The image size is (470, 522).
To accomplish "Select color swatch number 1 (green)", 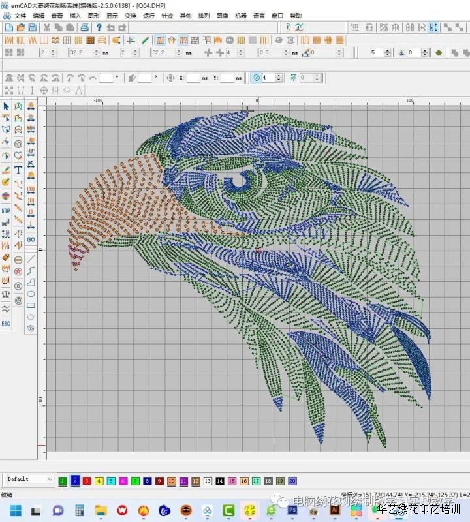I will point(63,481).
